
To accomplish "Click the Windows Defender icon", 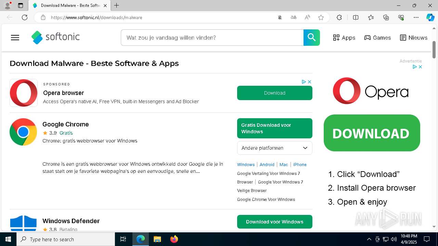I will 23,223.
